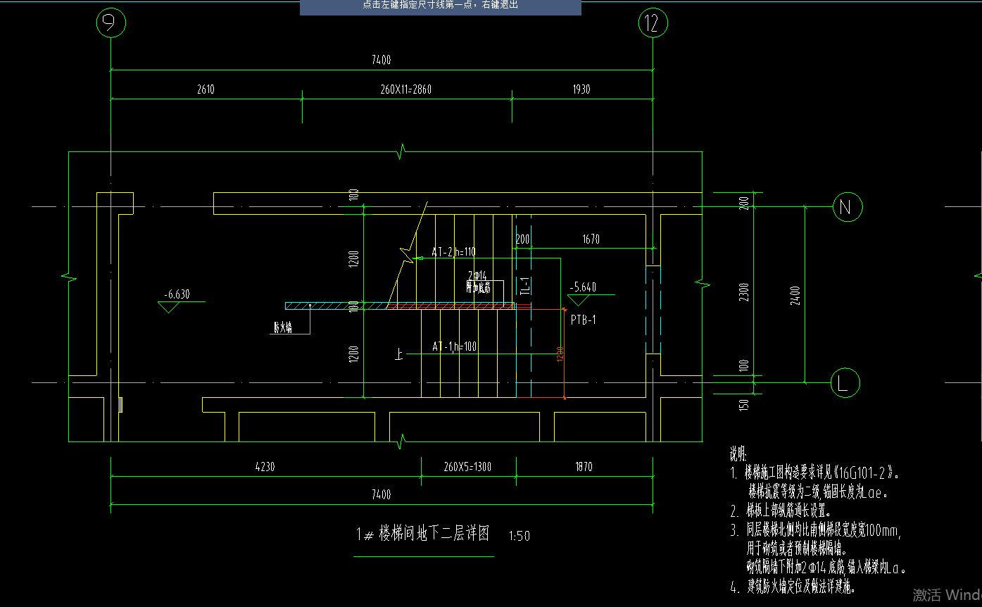Select the drawing title 1#楼梯间地下二层详图
Viewport: 982px width, 607px height.
[x=423, y=533]
